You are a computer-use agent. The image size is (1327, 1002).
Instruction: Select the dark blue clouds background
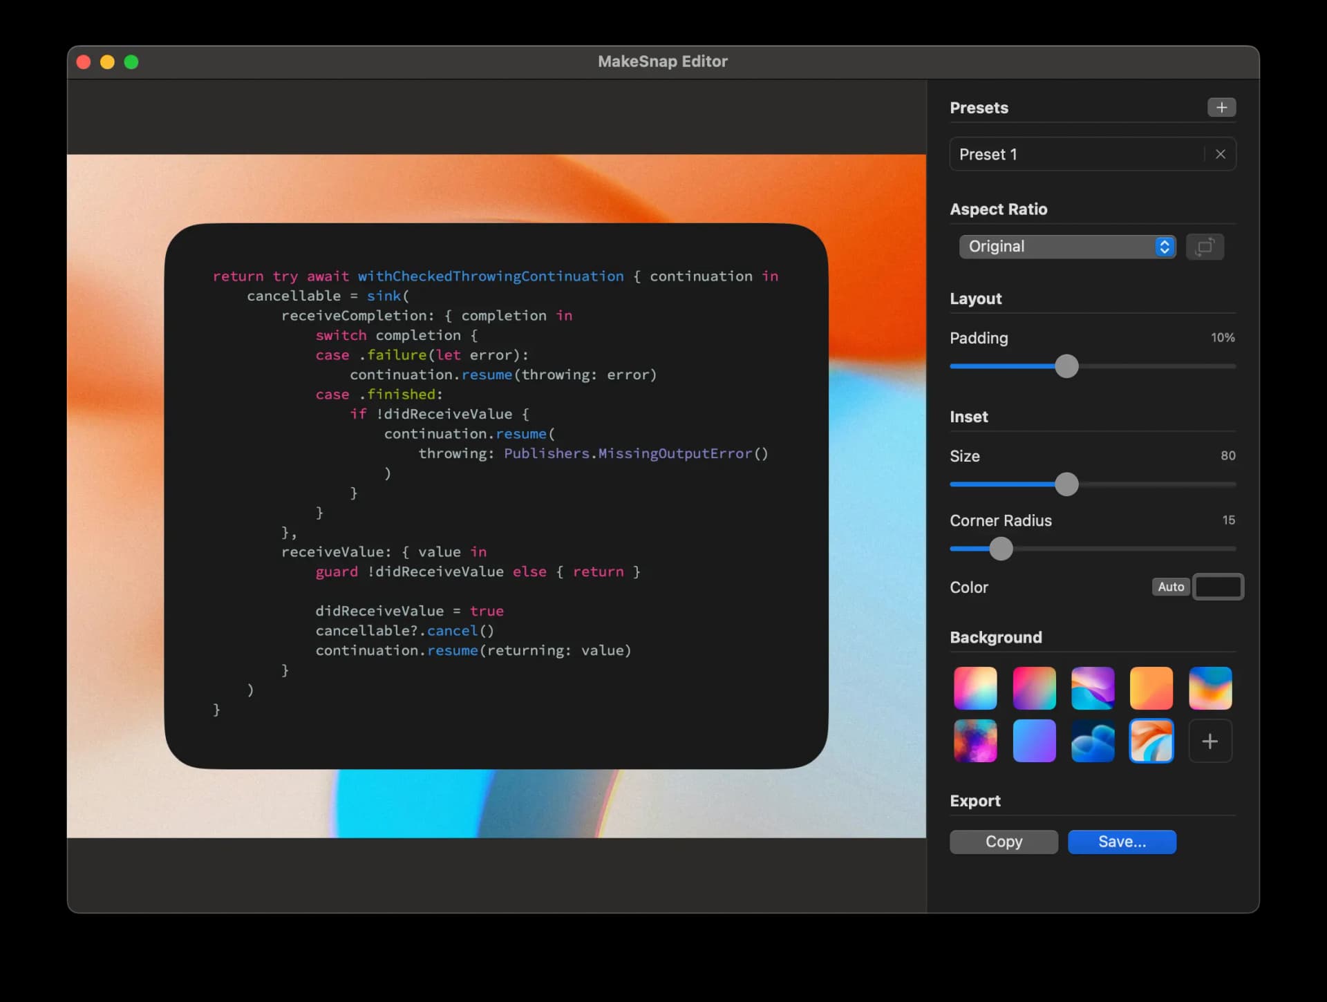pyautogui.click(x=1092, y=741)
